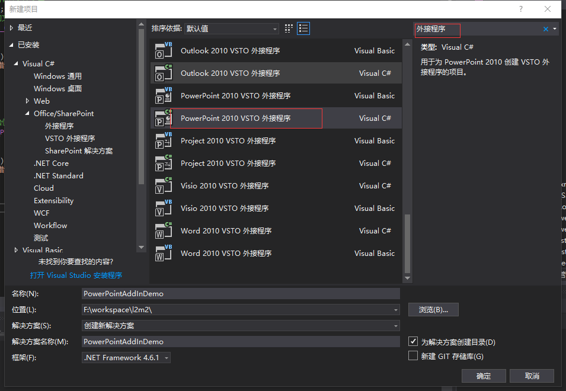Select WCF category
566x391 pixels.
click(x=41, y=213)
